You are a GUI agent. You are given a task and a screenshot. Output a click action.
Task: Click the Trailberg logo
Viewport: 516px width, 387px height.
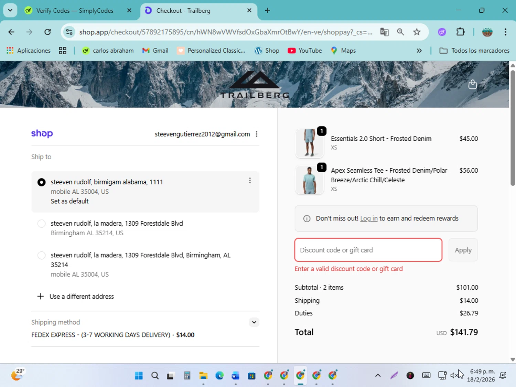(255, 84)
